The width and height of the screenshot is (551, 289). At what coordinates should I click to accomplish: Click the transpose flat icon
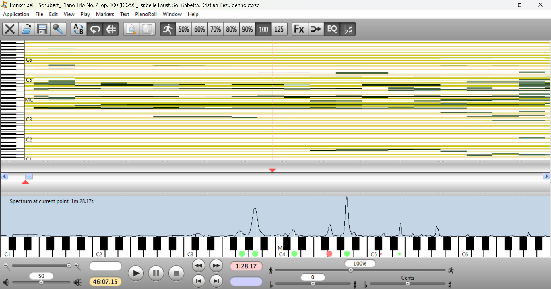pos(271,284)
